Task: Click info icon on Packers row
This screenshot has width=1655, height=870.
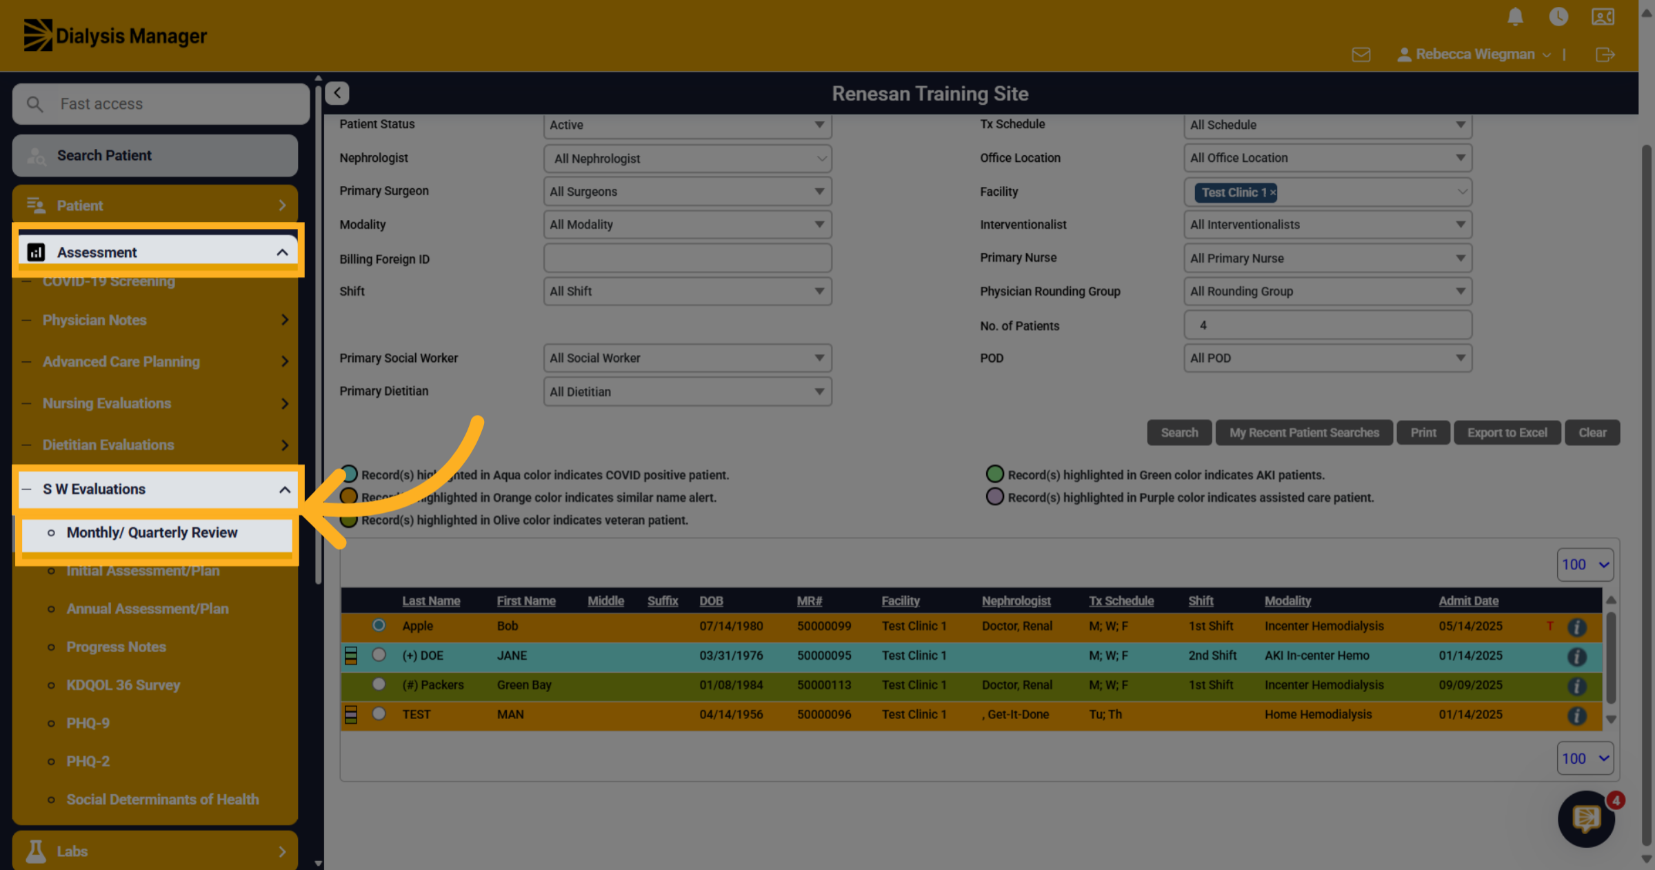Action: coord(1577,687)
